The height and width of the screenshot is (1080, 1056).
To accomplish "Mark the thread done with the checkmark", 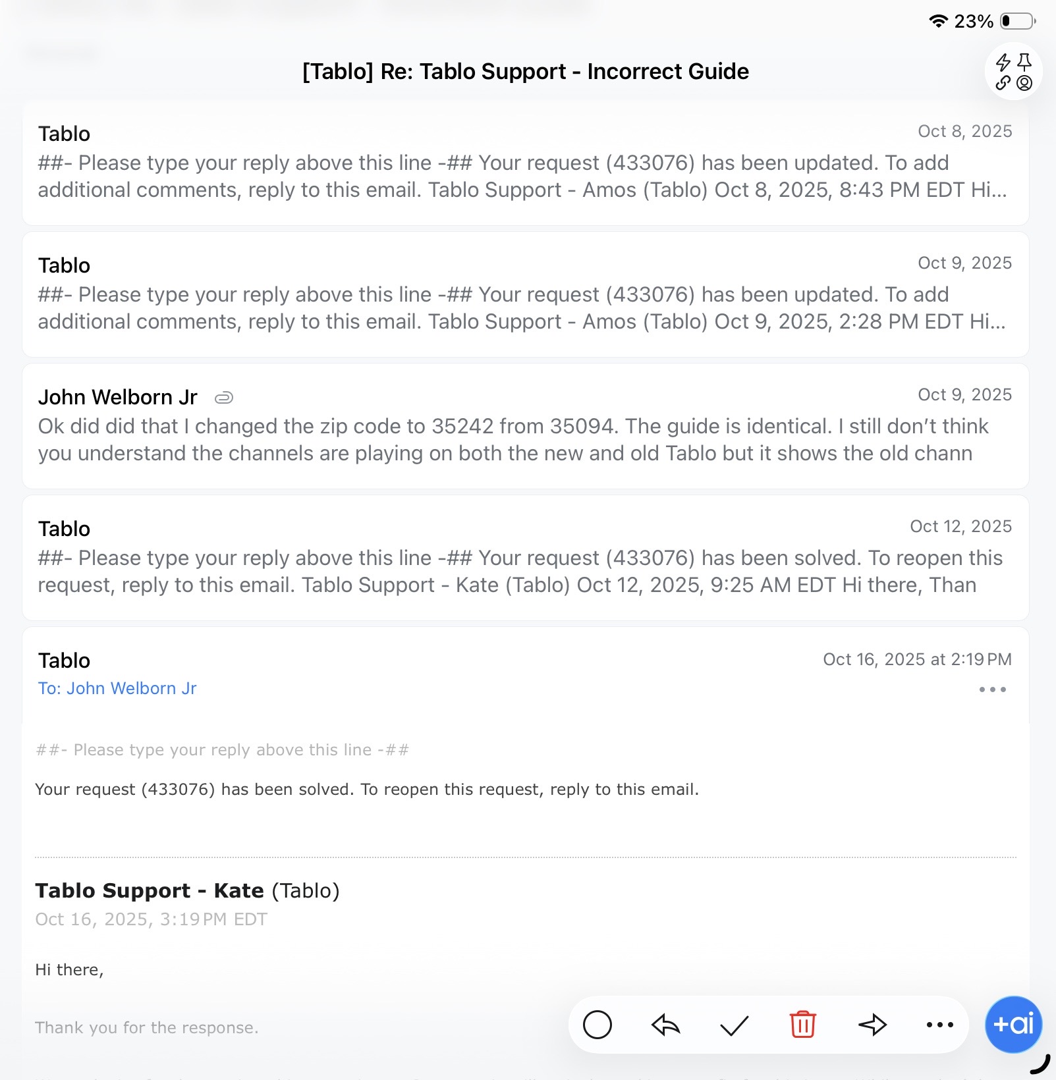I will click(x=734, y=1025).
